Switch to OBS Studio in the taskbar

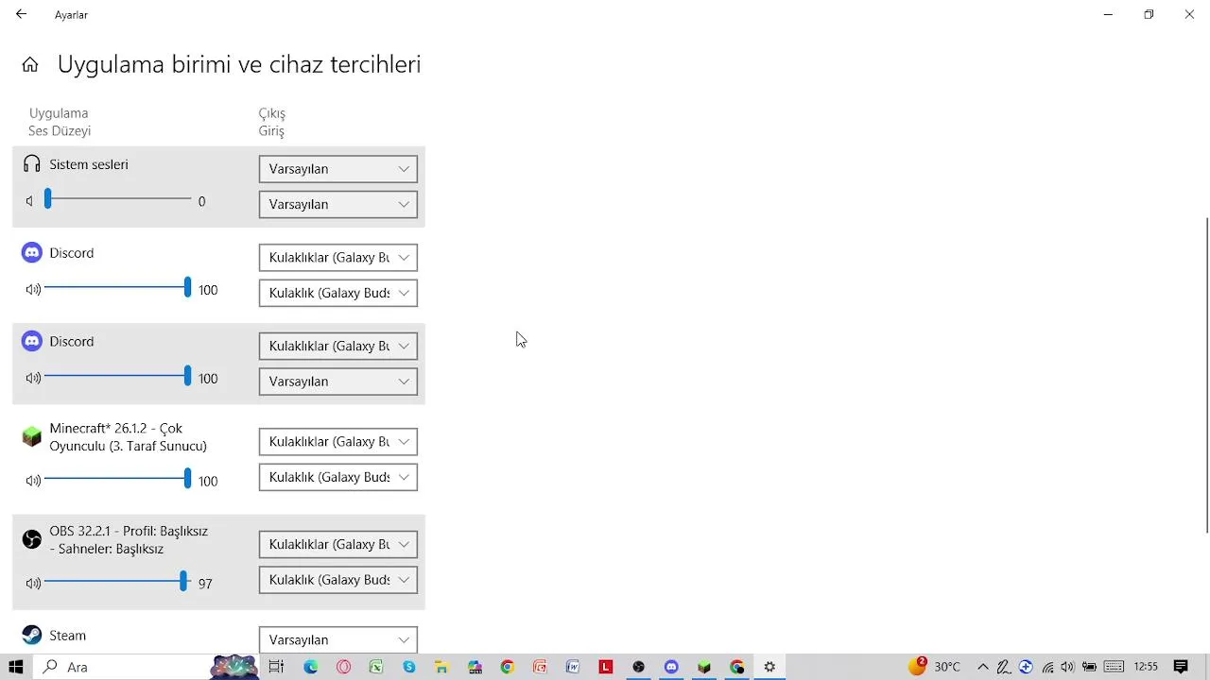pyautogui.click(x=639, y=667)
